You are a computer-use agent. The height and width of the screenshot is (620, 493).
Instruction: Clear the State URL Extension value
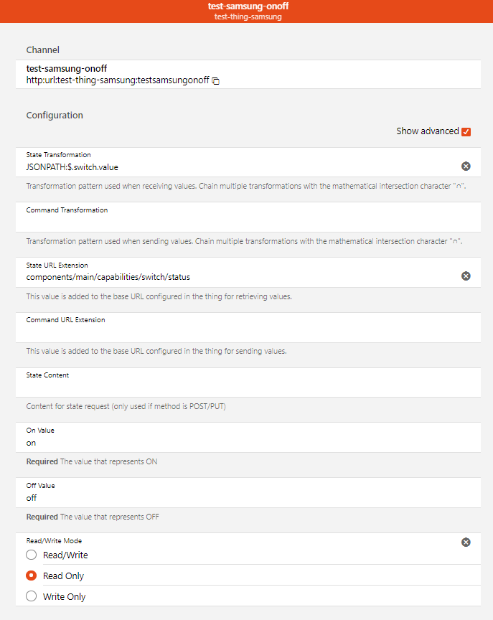pyautogui.click(x=466, y=276)
